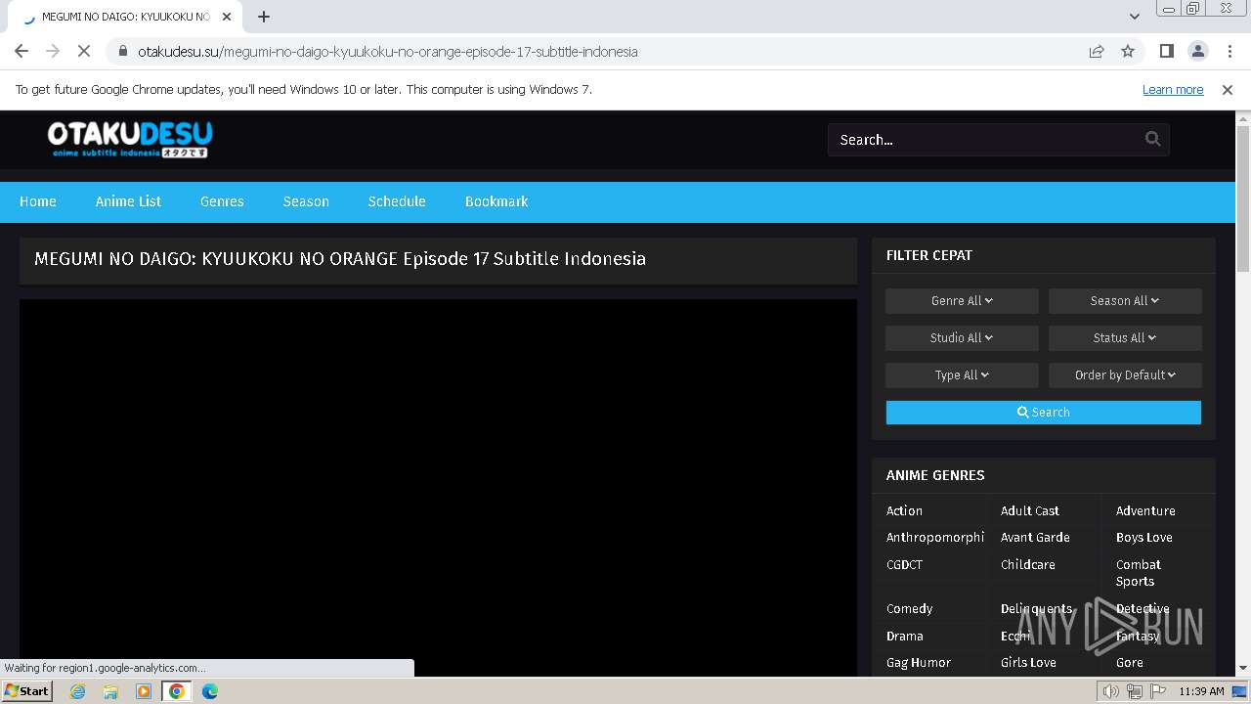The width and height of the screenshot is (1251, 704).
Task: Click the browser back arrow
Action: pyautogui.click(x=22, y=51)
